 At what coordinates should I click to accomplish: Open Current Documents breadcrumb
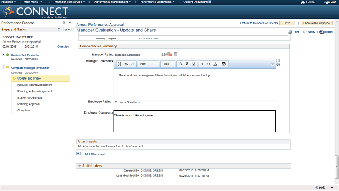pos(197,2)
